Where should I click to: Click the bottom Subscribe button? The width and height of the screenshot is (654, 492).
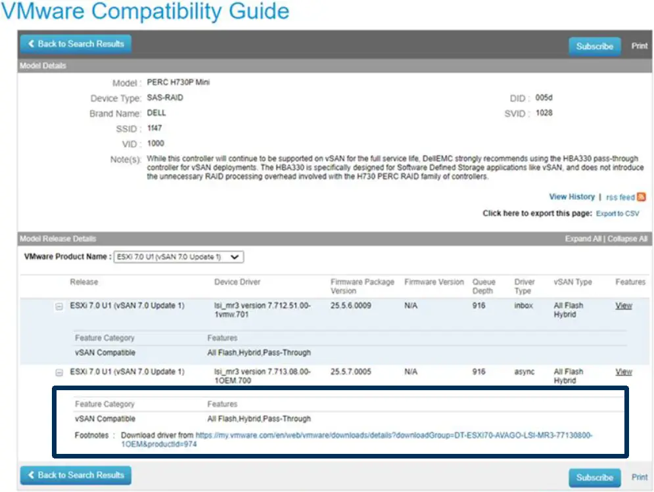pos(594,478)
